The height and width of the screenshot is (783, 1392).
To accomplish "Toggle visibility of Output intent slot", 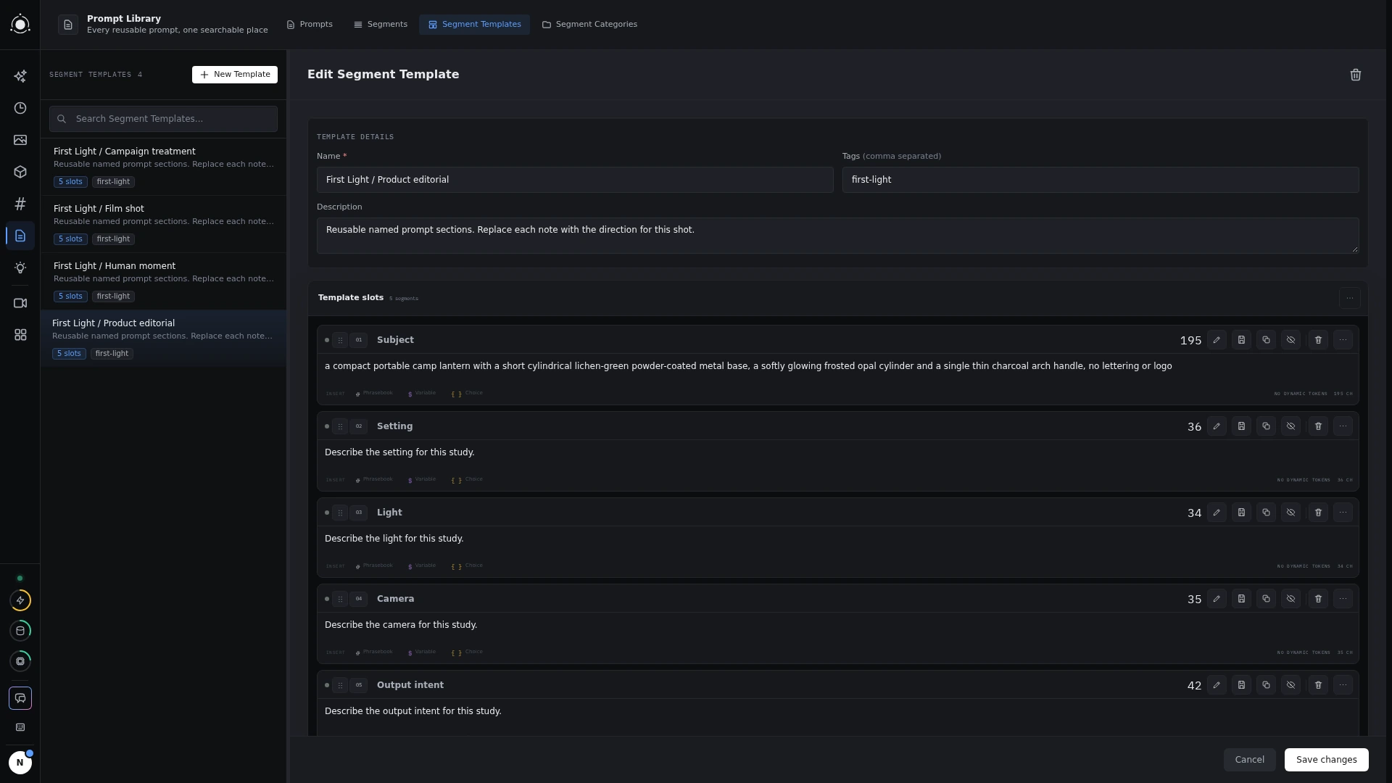I will pos(1290,685).
